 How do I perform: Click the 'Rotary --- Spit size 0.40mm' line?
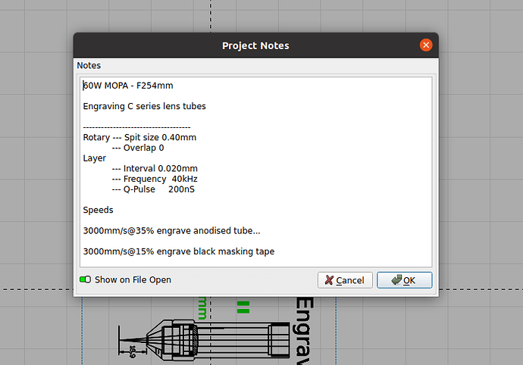tap(139, 137)
